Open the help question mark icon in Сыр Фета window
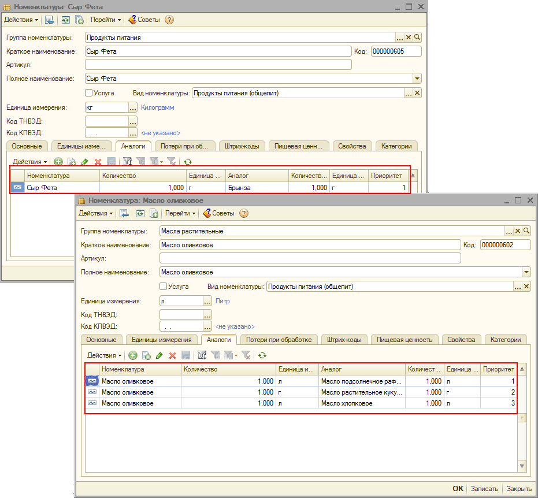 169,20
